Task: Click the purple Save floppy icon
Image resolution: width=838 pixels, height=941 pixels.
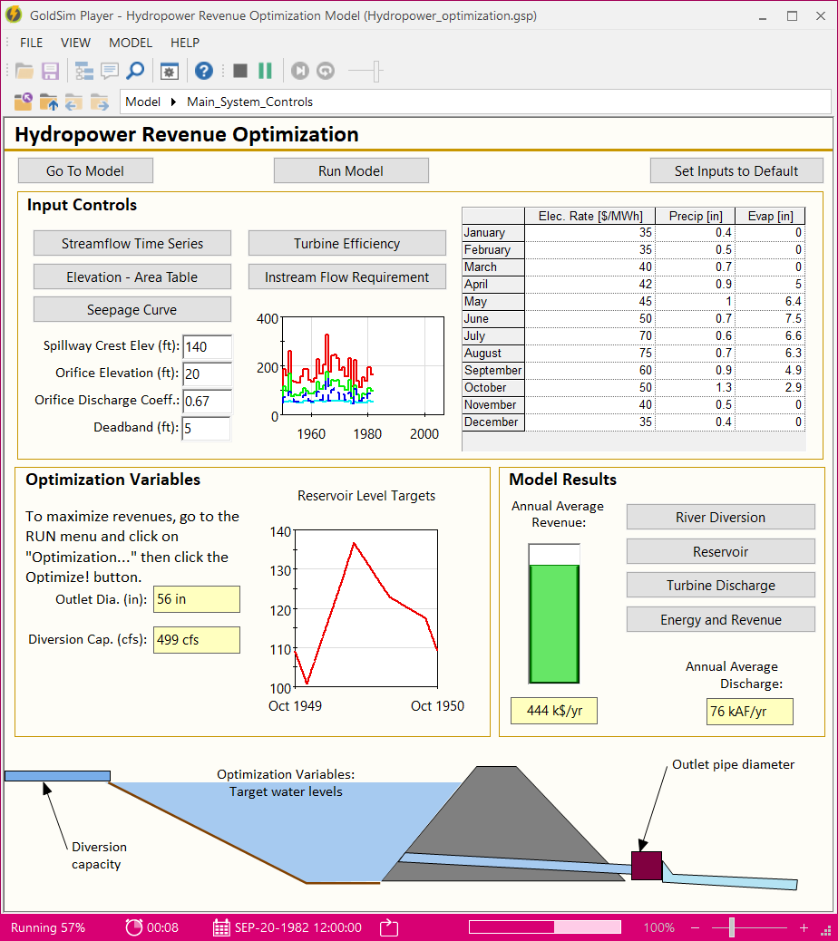Action: point(50,71)
